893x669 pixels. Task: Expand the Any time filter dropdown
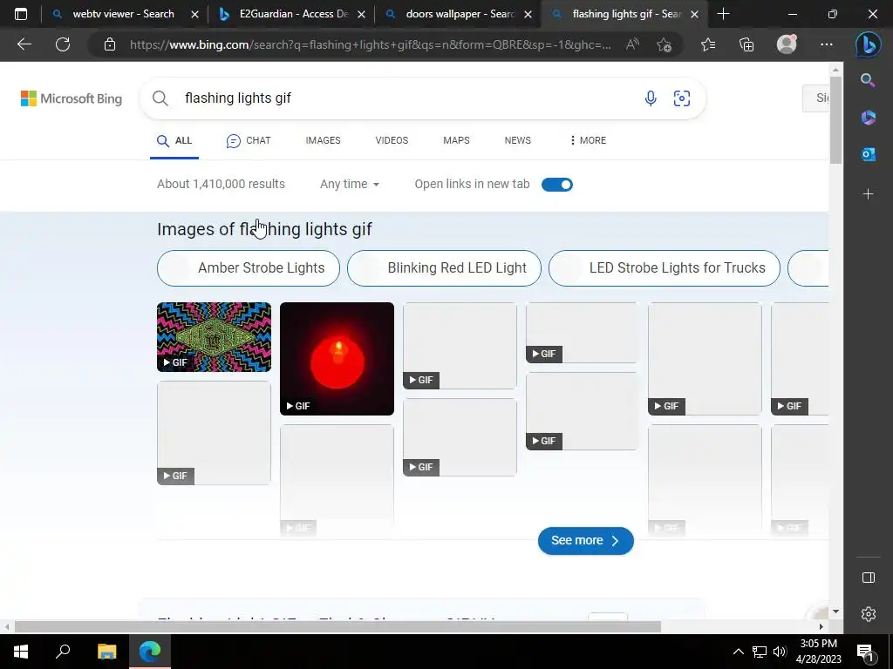pos(350,185)
